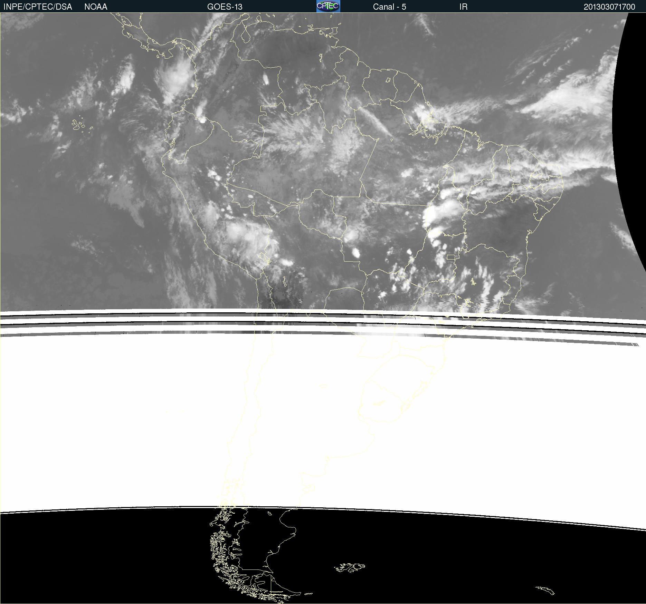The image size is (646, 604).
Task: Select the NOAA label in header
Action: click(x=96, y=7)
